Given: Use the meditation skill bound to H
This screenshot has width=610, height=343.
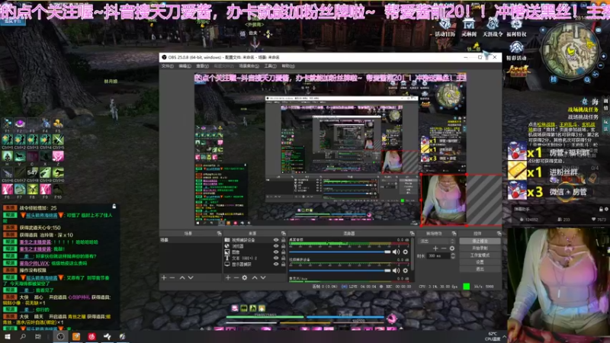Looking at the screenshot, I should [x=8, y=156].
